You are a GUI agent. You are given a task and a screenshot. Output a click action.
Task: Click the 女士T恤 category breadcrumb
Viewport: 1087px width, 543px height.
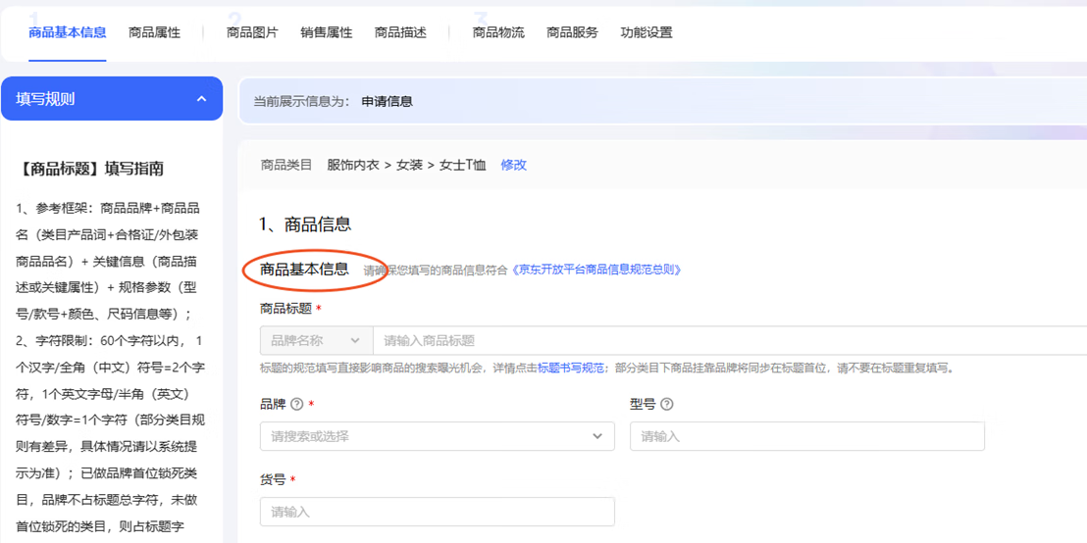(x=462, y=165)
